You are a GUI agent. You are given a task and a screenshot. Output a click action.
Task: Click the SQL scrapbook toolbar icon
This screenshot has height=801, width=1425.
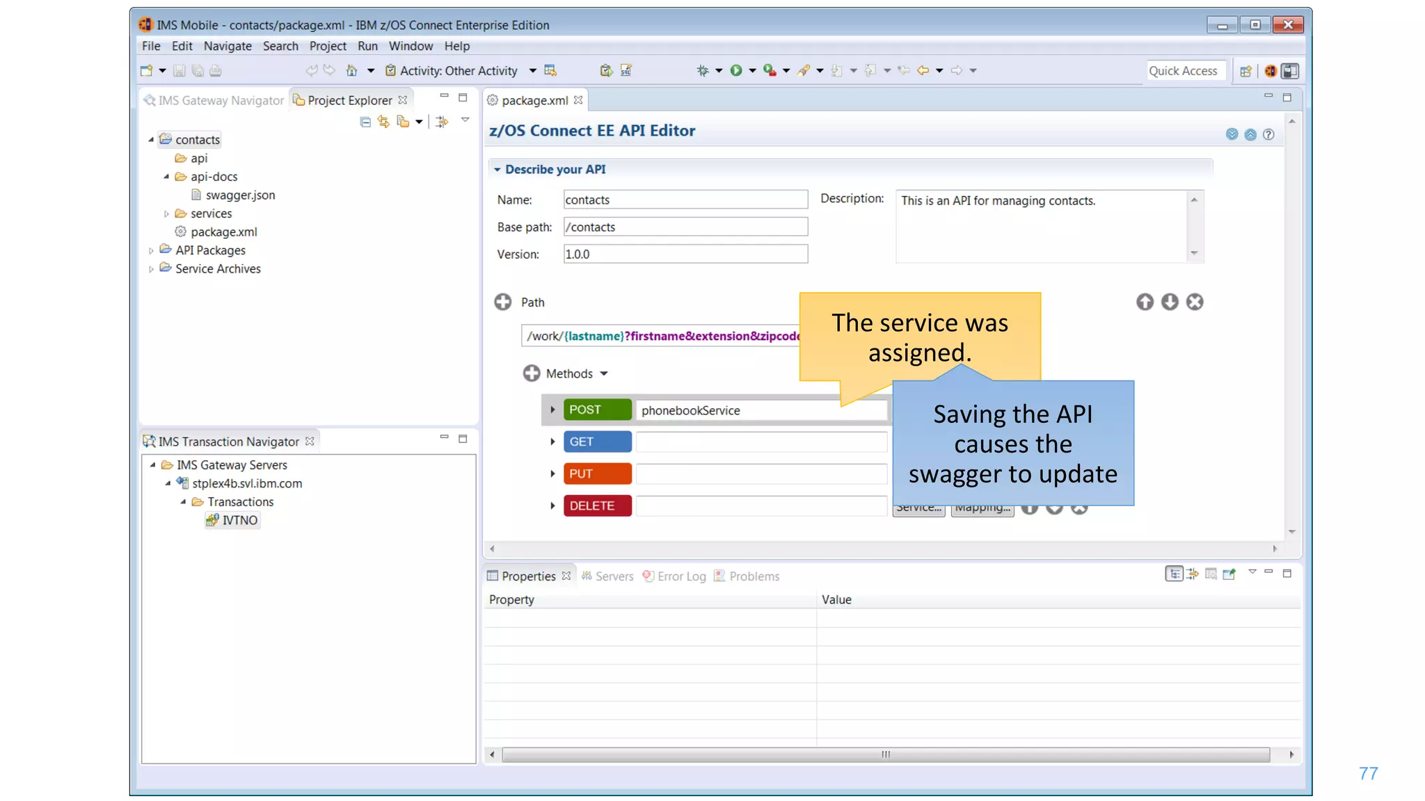click(x=626, y=70)
